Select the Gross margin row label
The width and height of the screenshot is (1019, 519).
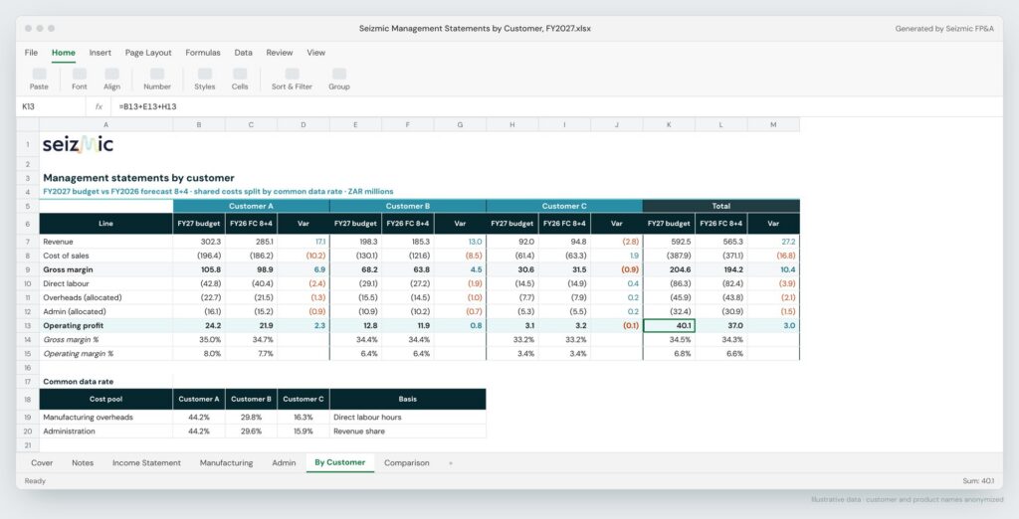[x=105, y=269]
